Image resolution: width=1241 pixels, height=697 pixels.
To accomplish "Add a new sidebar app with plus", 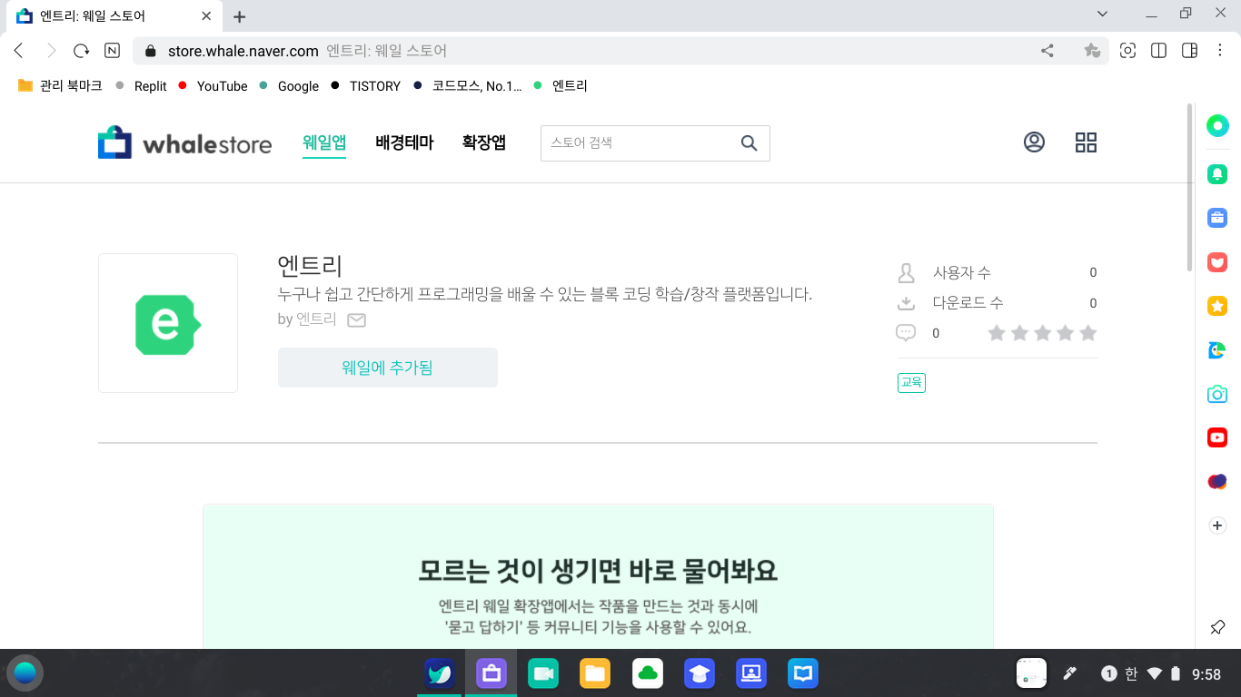I will (1217, 525).
